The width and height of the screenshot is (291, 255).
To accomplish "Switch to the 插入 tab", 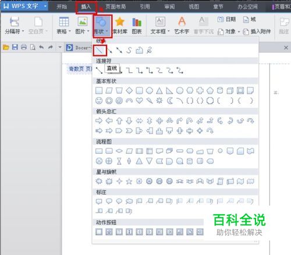I will 86,6.
